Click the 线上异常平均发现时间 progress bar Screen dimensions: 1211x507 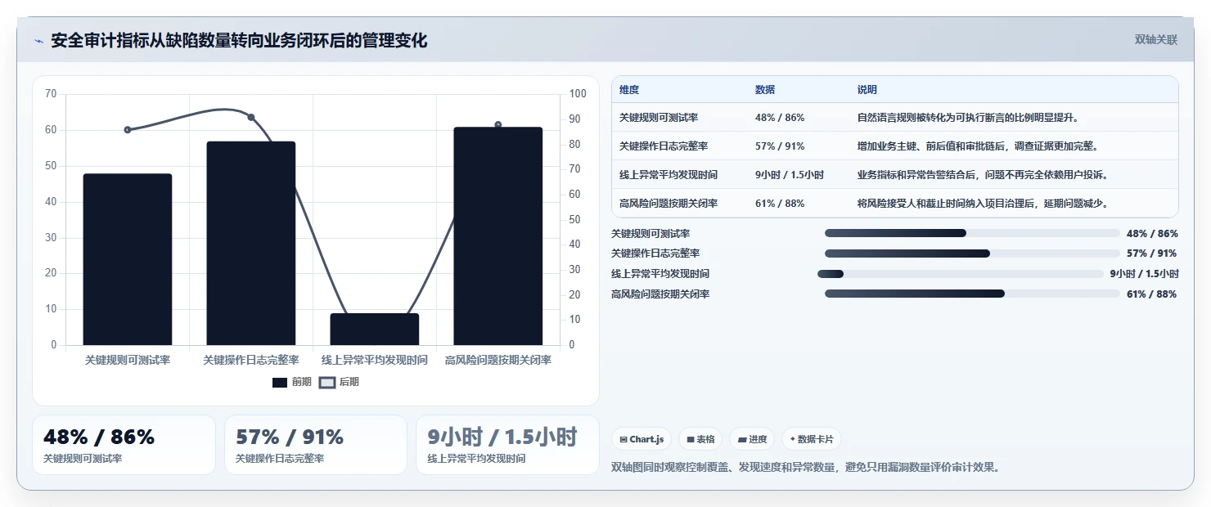(x=961, y=274)
